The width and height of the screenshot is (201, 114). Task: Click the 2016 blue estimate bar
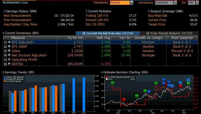click(84, 94)
